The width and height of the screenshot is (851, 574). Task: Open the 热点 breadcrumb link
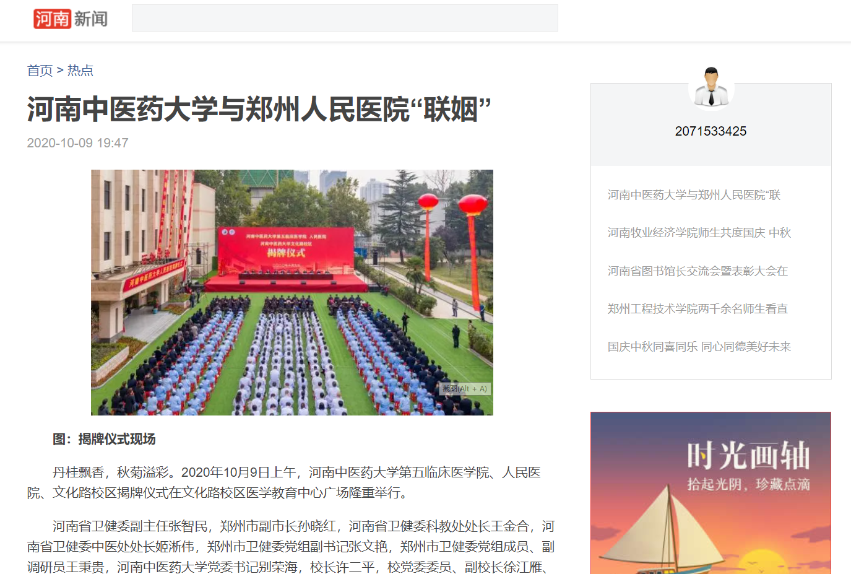pos(80,71)
